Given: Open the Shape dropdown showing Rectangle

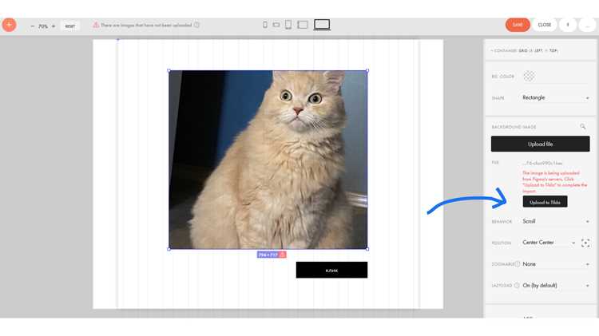Looking at the screenshot, I should point(555,97).
